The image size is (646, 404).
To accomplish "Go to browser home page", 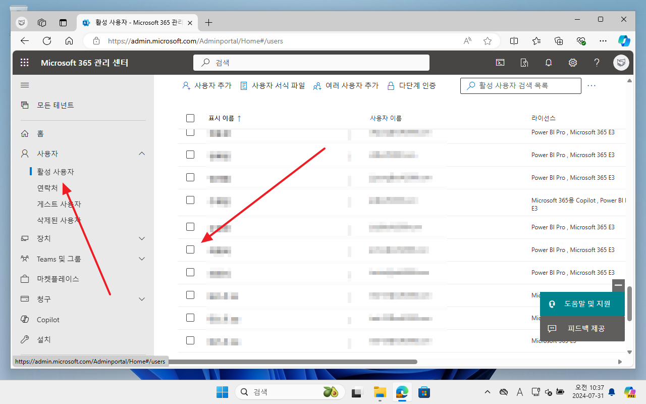I will click(69, 41).
